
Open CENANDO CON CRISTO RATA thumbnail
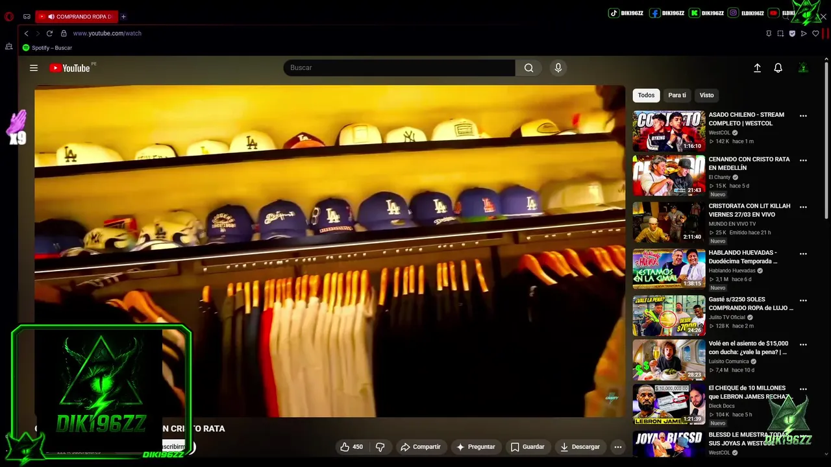(x=669, y=175)
